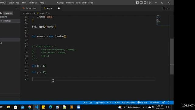This screenshot has width=195, height=110.
Task: Click 'boj1.apply(newobj)' code line
Action: pyautogui.click(x=44, y=27)
